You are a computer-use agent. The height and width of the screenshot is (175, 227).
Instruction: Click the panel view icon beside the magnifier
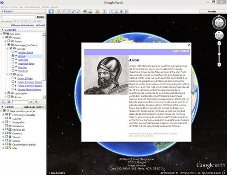point(9,102)
